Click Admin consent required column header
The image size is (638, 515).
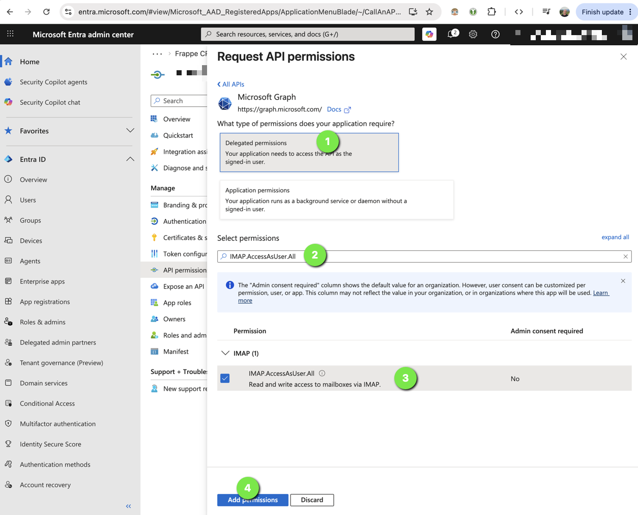(x=547, y=331)
